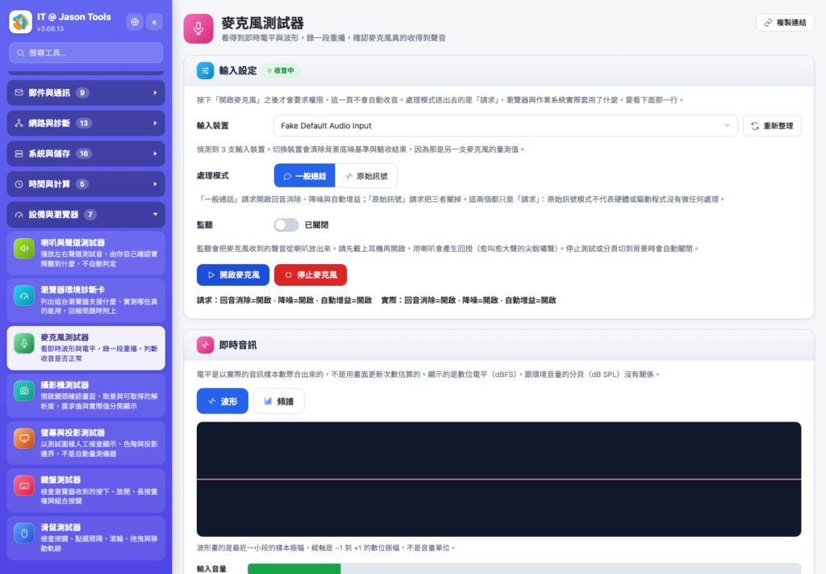Open 鍵盤測試器 tool entry
This screenshot has width=826, height=574.
pyautogui.click(x=86, y=490)
